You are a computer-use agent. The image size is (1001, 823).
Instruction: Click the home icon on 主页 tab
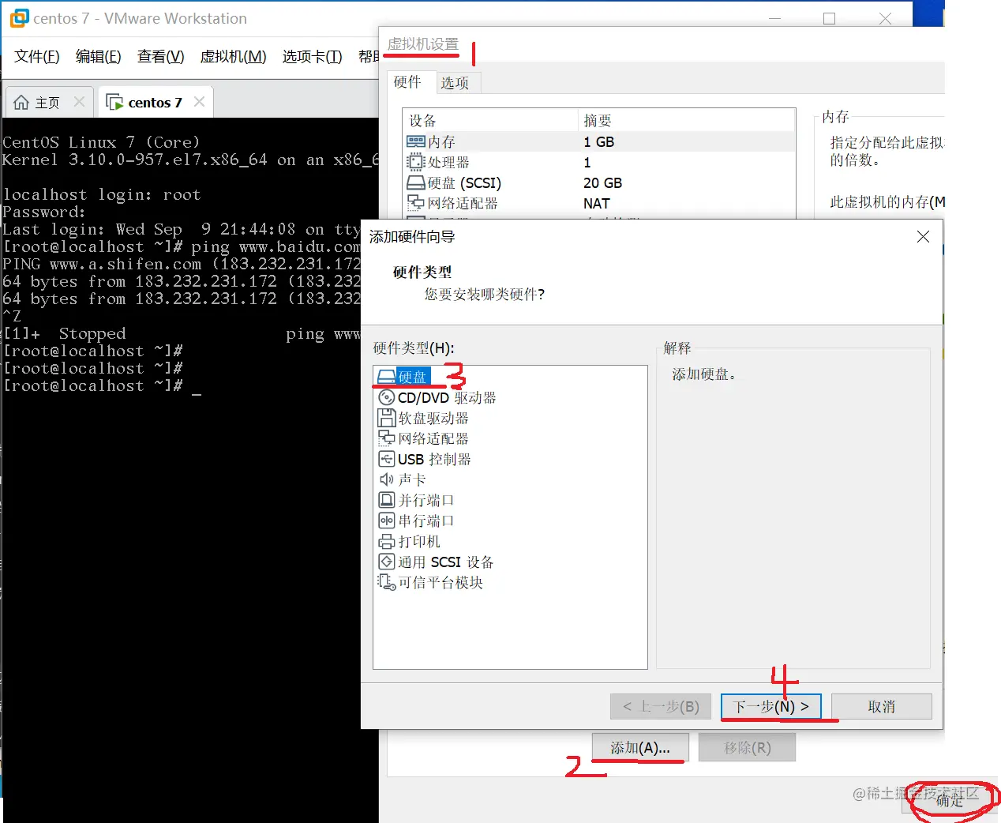pyautogui.click(x=21, y=103)
